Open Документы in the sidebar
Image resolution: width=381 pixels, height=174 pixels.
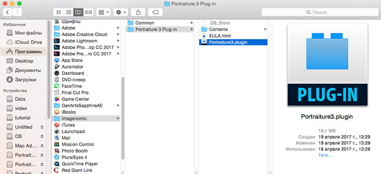pyautogui.click(x=24, y=71)
